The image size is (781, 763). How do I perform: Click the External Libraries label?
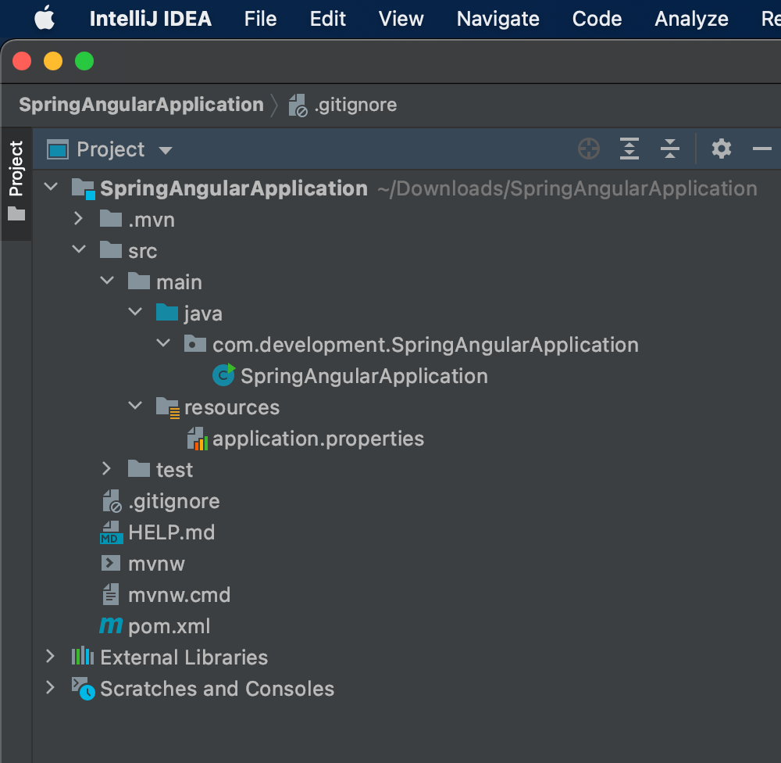[x=184, y=657]
